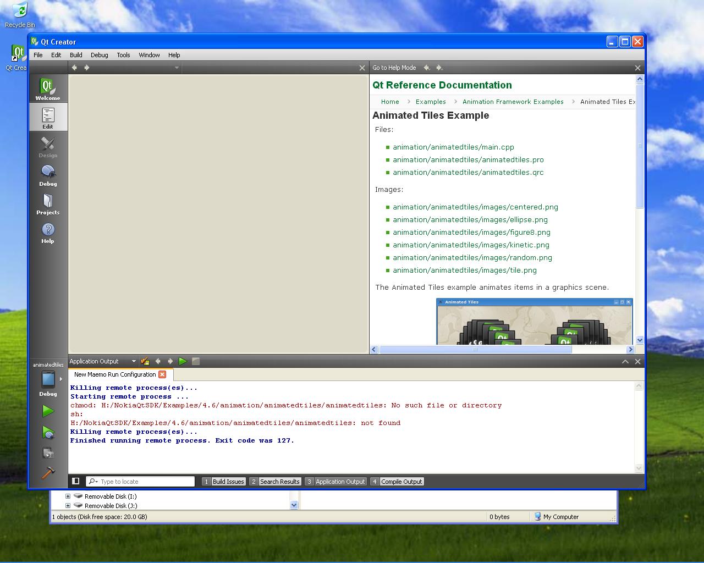Open the Window menu
704x563 pixels.
(149, 55)
